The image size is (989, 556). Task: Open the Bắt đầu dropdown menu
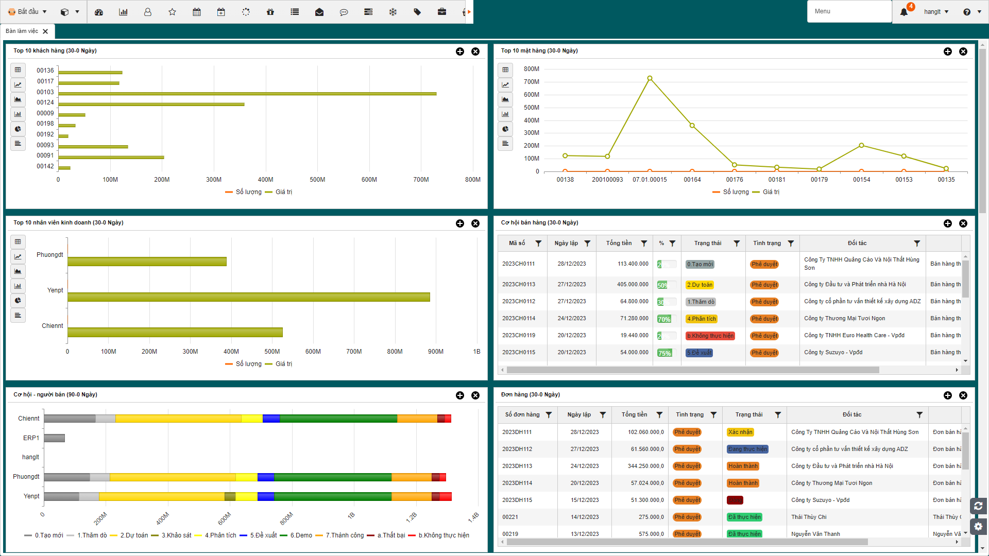point(27,12)
